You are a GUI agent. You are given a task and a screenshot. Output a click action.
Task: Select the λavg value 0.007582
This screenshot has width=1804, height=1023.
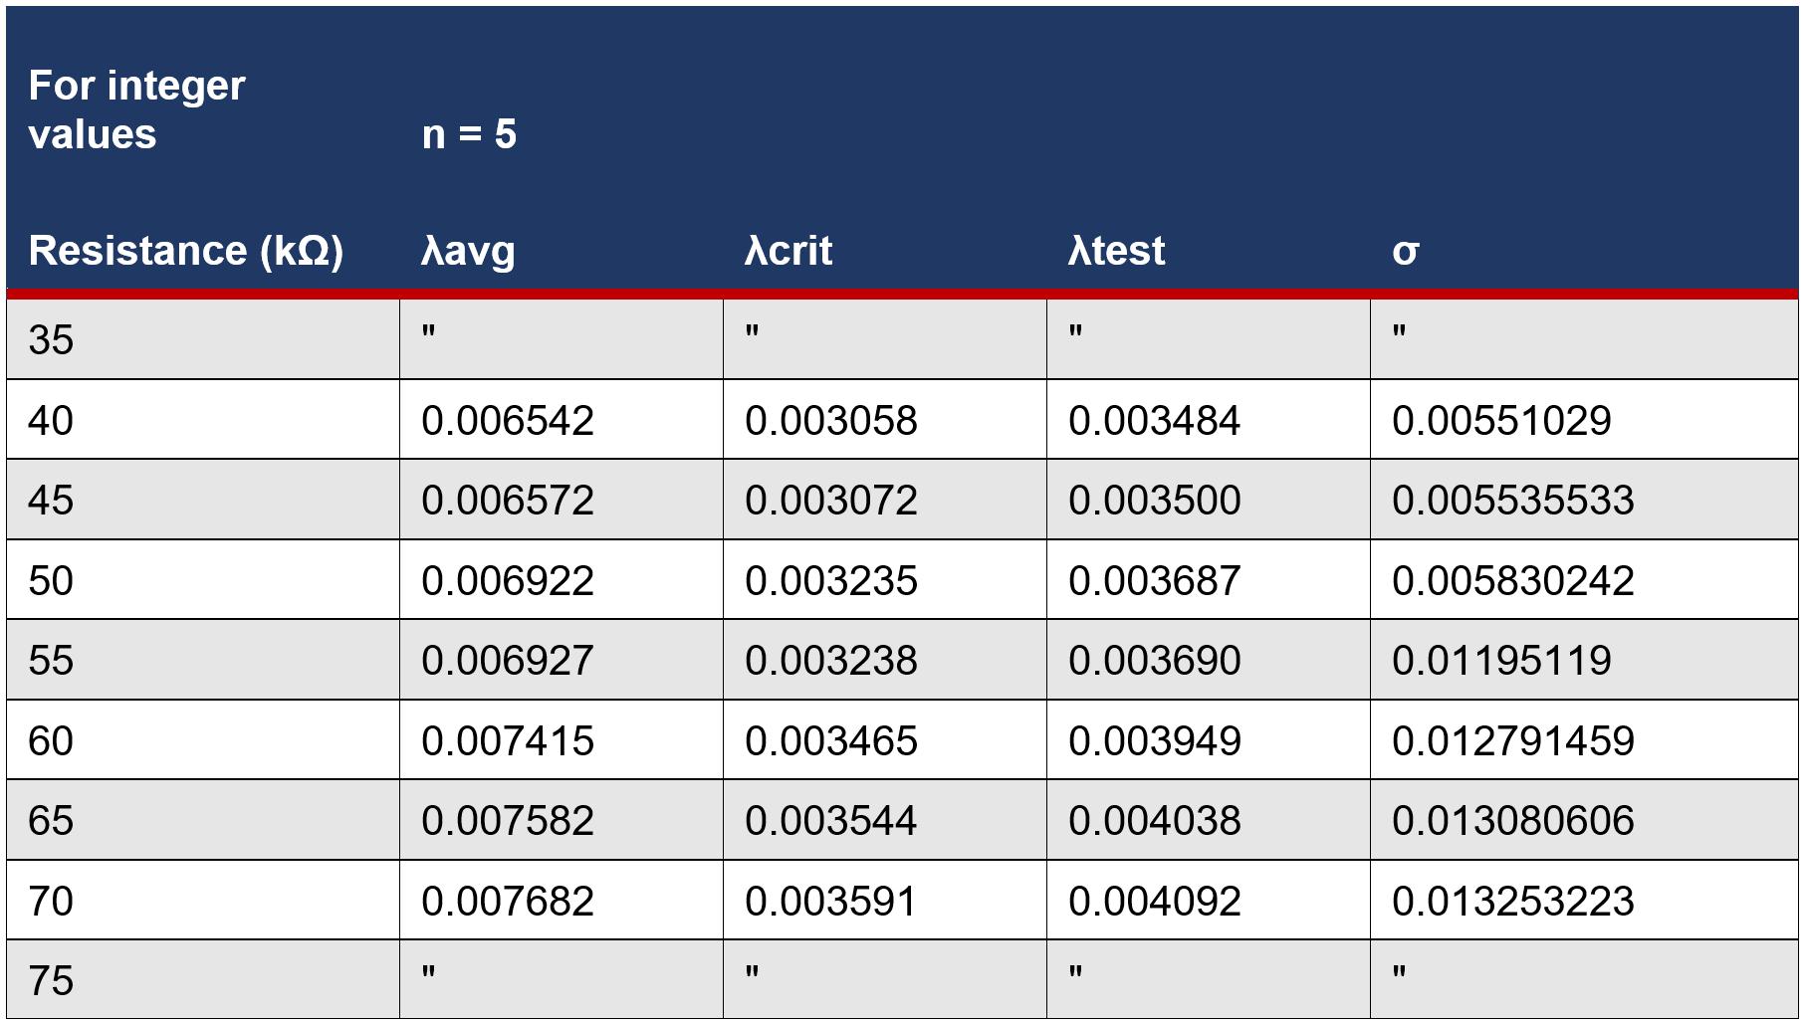[x=508, y=820]
